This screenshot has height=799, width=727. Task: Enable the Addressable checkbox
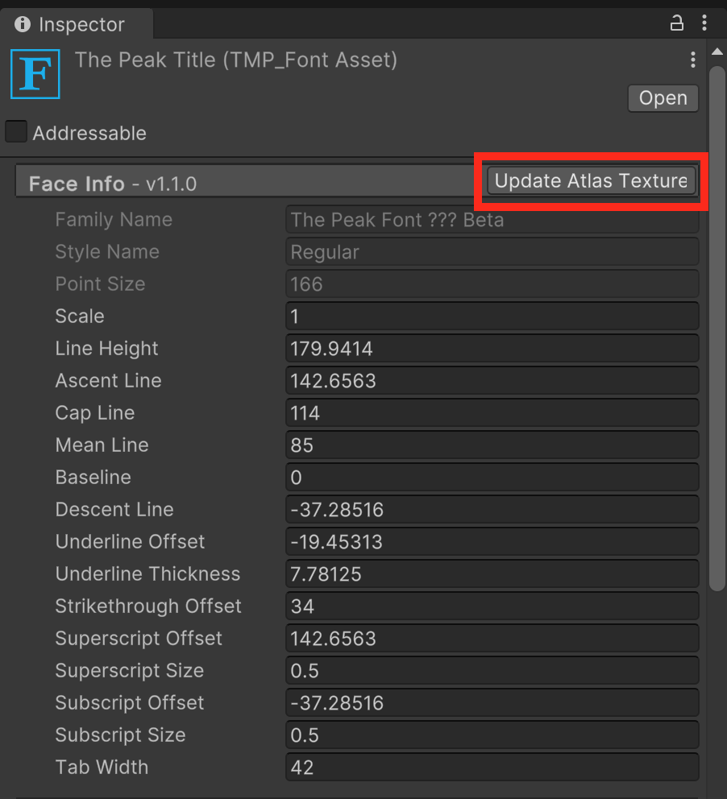tap(16, 132)
